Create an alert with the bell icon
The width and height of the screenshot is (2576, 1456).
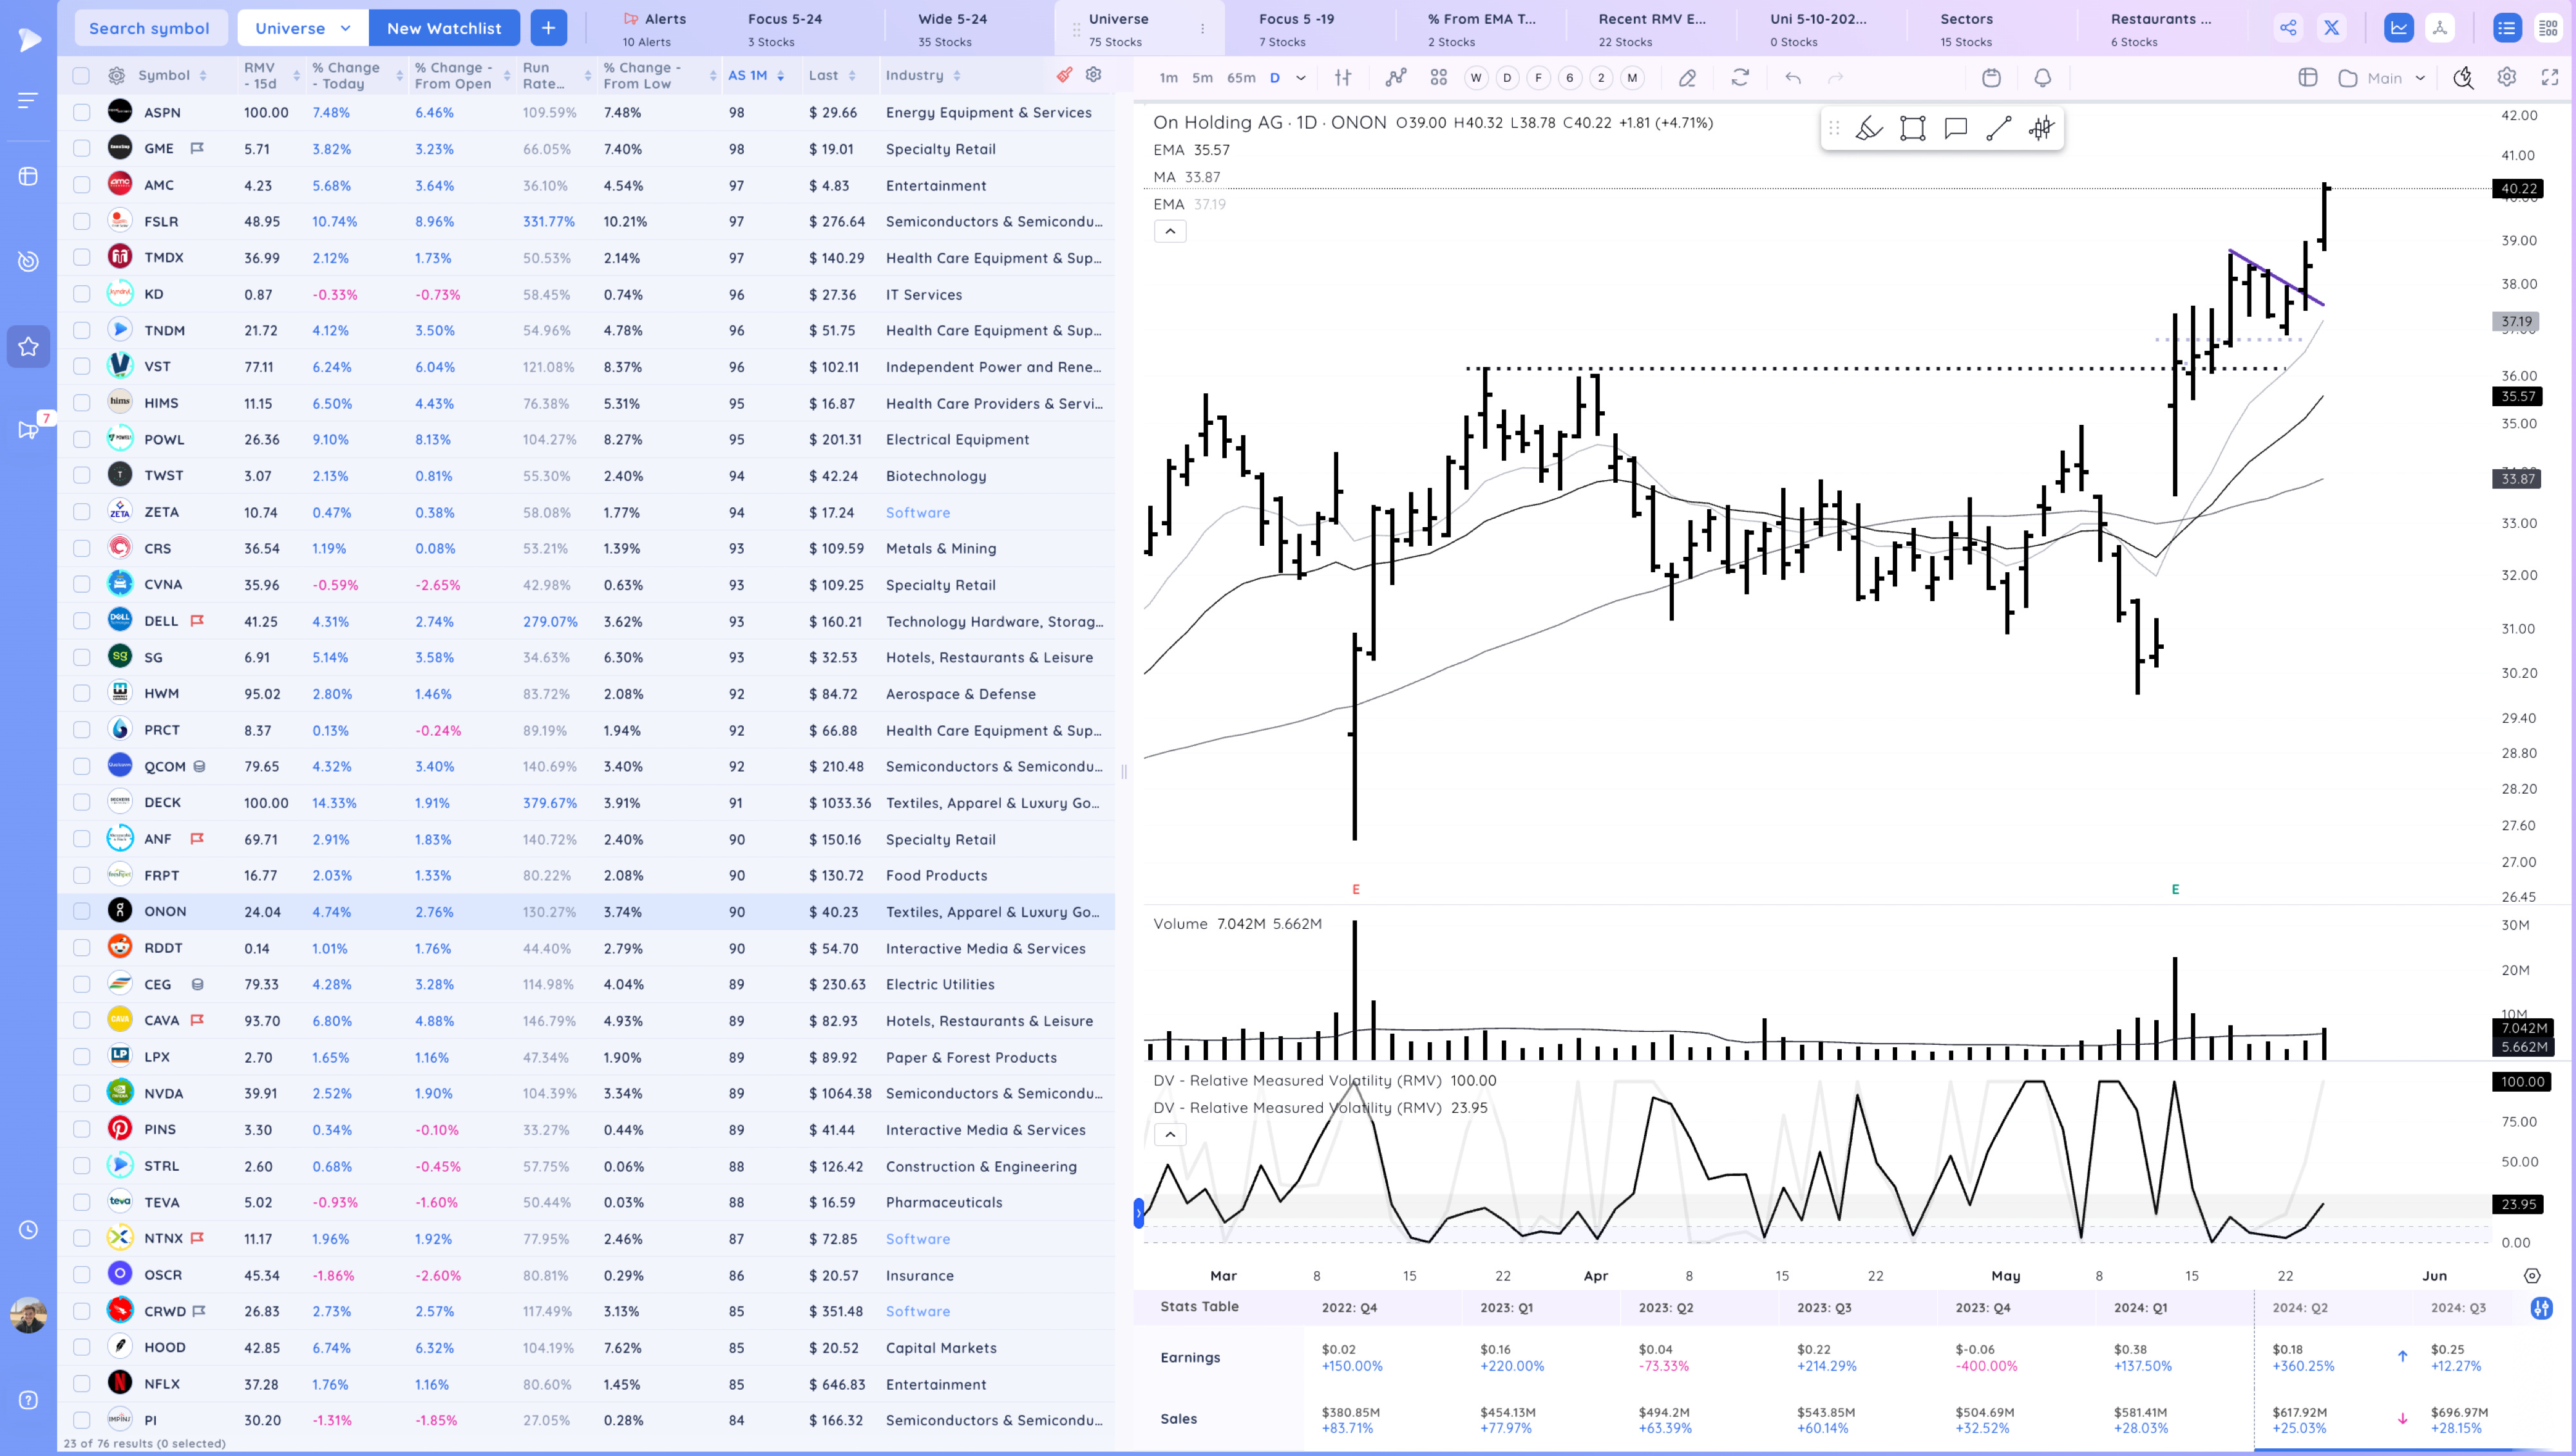point(2043,77)
